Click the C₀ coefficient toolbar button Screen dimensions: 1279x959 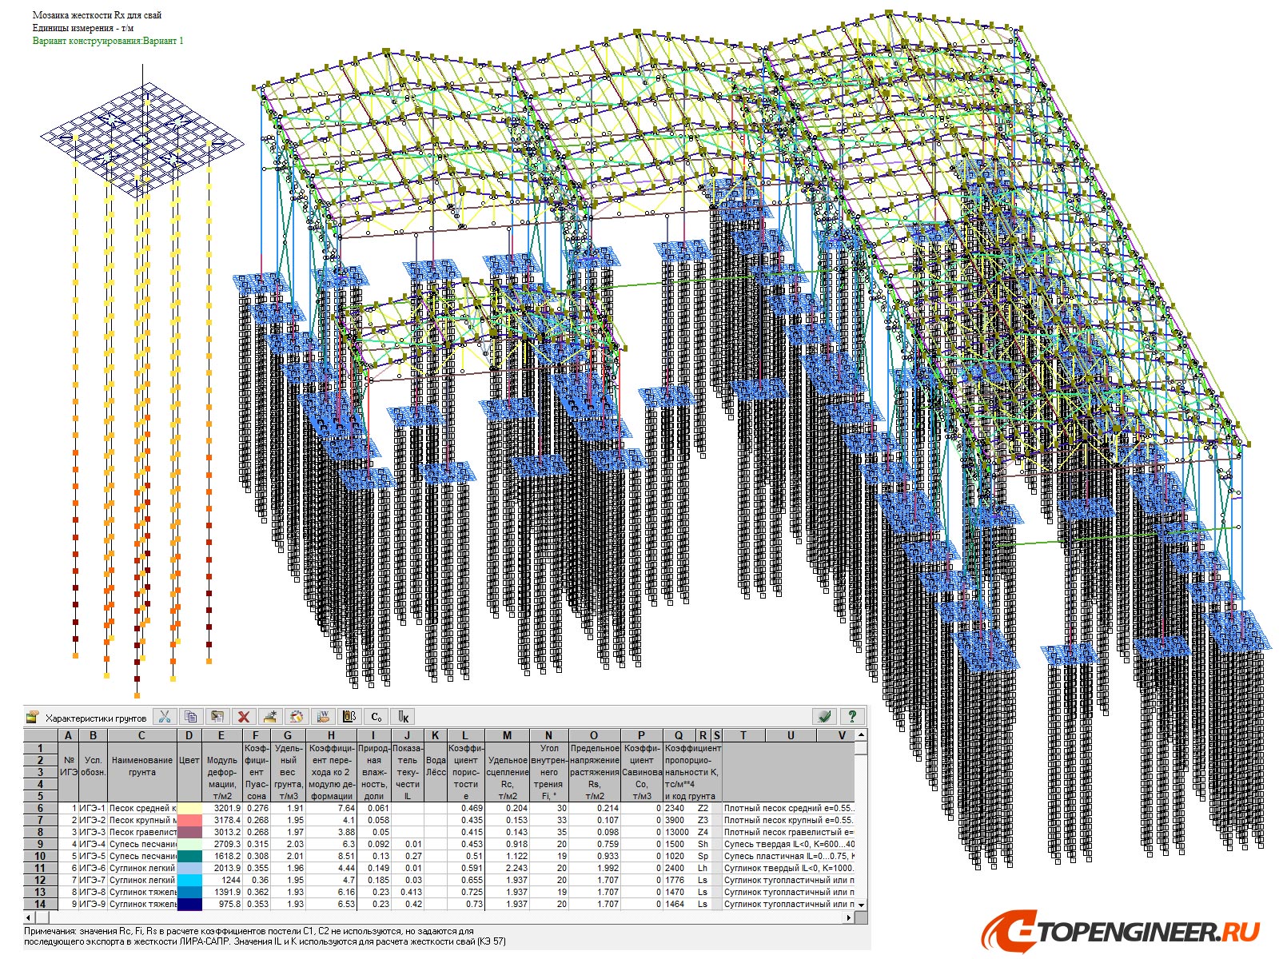(x=377, y=717)
